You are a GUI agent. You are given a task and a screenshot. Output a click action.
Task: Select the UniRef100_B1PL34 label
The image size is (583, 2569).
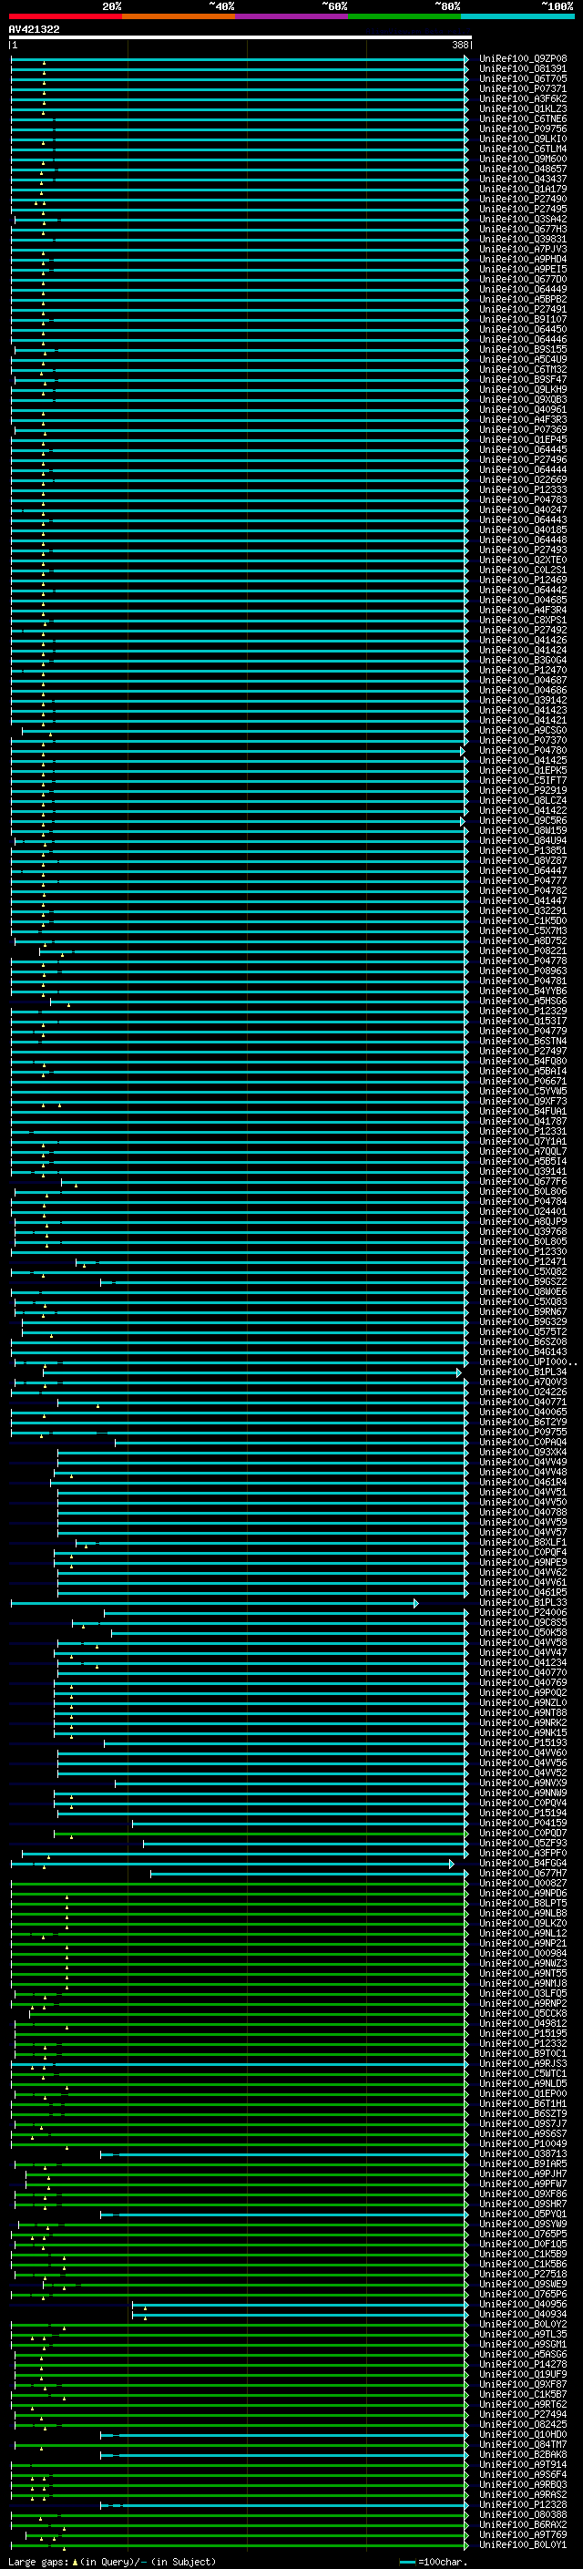[522, 1372]
